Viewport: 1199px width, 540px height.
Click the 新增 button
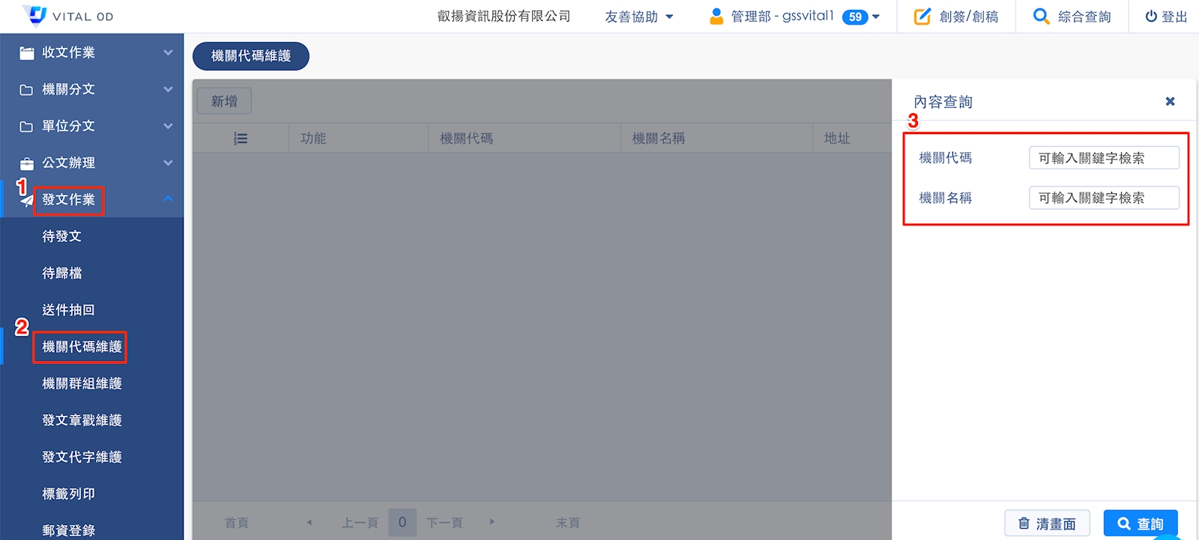[x=224, y=101]
